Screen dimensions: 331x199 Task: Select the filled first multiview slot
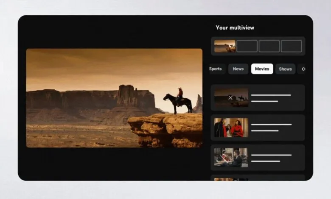[225, 46]
